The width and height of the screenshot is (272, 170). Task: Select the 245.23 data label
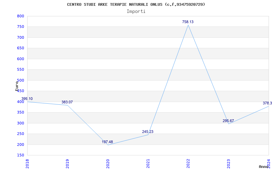(148, 132)
